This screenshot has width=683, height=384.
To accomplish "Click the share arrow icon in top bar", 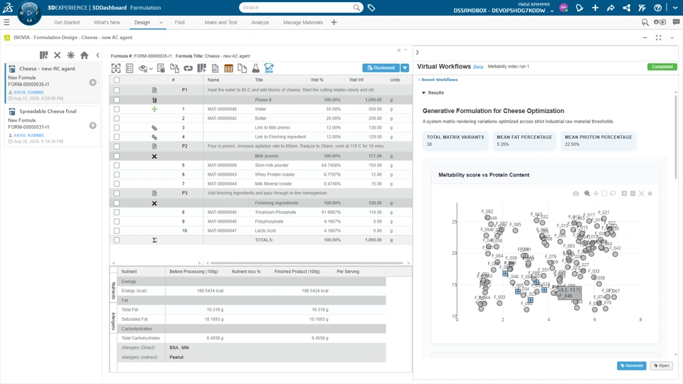I will click(x=610, y=7).
